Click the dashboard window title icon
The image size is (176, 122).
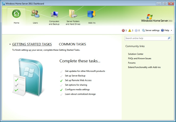point(3,3)
